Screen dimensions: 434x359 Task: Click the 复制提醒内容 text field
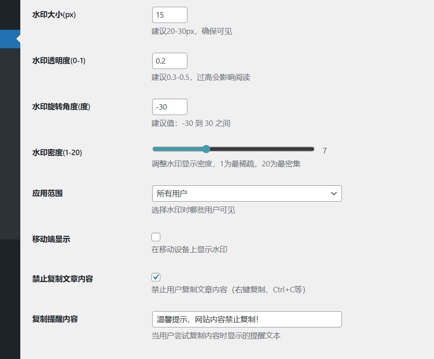[246, 319]
